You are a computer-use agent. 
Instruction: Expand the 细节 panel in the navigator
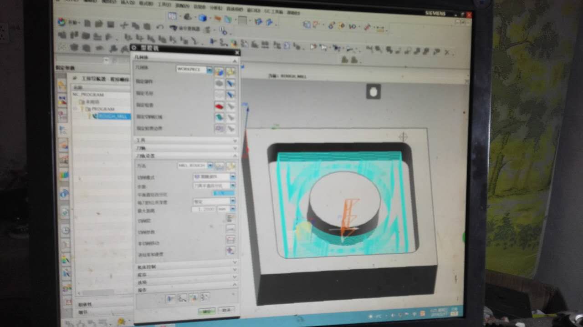click(x=104, y=312)
